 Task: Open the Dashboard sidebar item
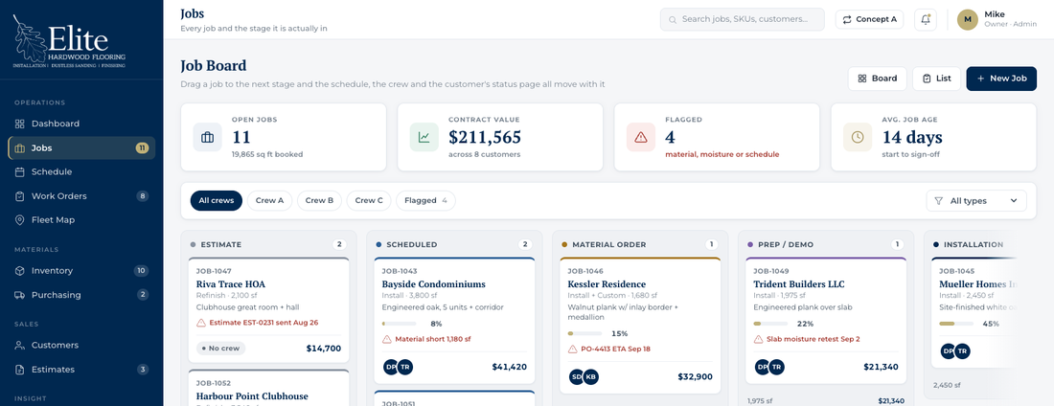tap(81, 124)
